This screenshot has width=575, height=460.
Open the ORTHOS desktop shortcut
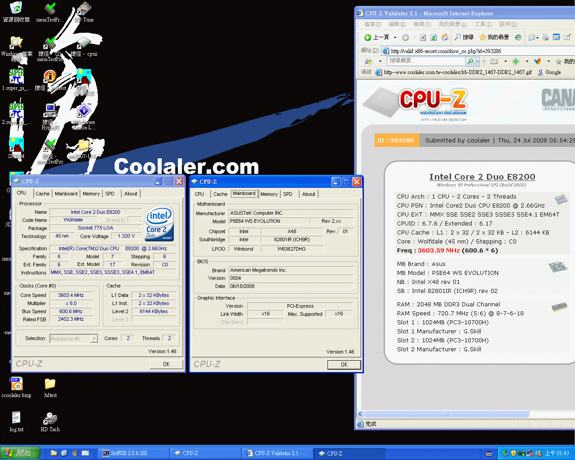84,77
